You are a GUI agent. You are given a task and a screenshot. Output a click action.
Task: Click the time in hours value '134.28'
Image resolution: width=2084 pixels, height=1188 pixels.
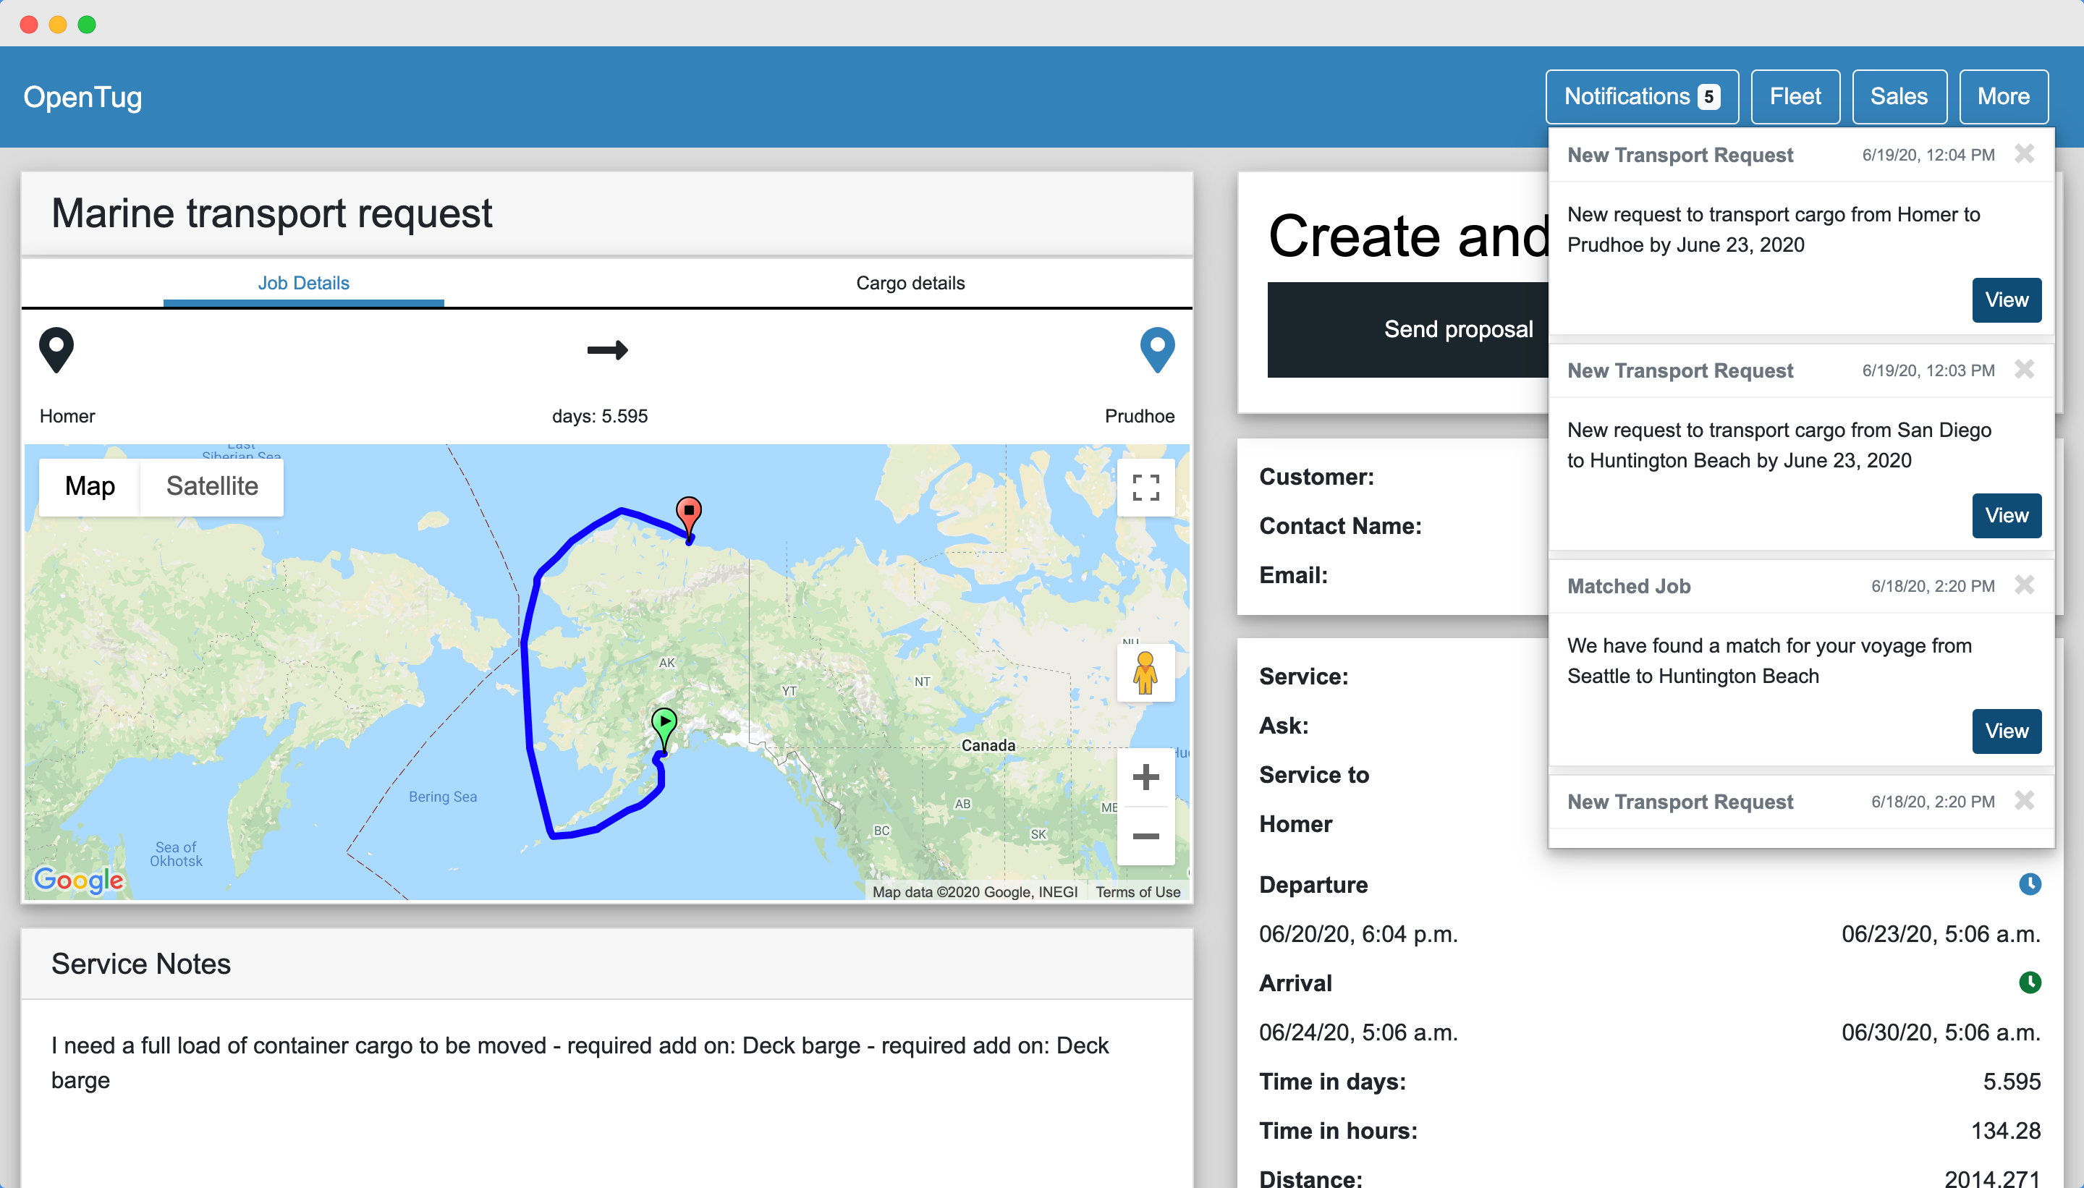tap(2006, 1131)
